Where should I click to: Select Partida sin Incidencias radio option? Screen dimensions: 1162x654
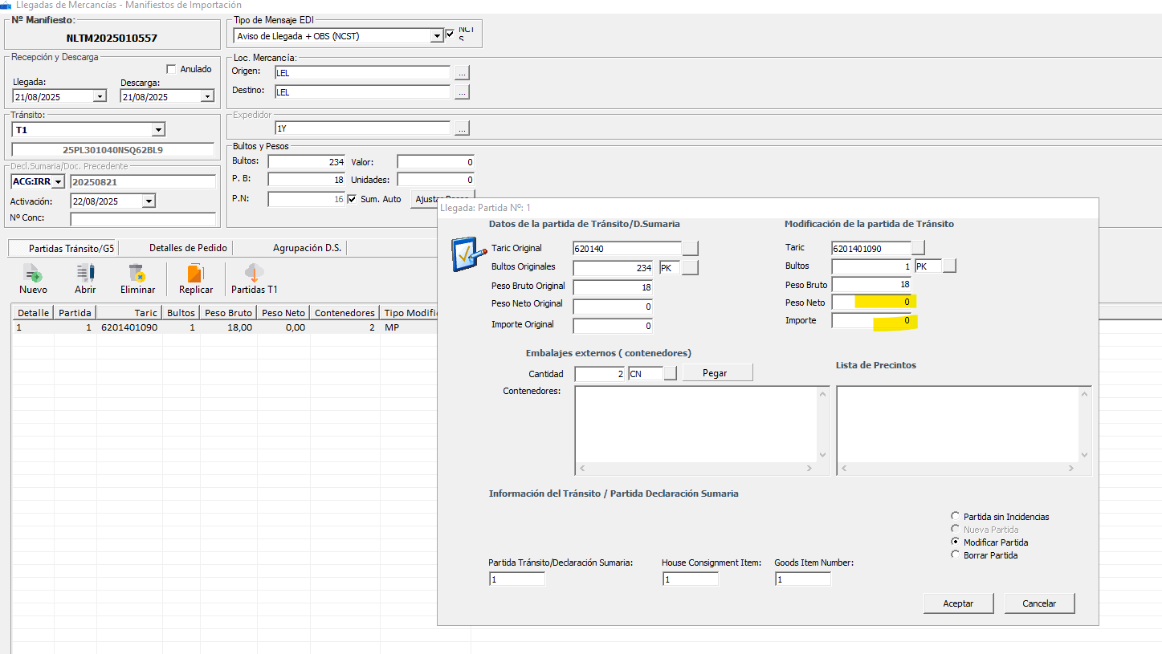pos(955,517)
